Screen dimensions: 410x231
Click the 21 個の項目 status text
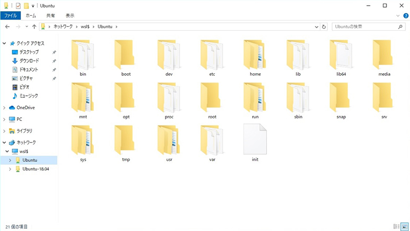click(x=16, y=226)
